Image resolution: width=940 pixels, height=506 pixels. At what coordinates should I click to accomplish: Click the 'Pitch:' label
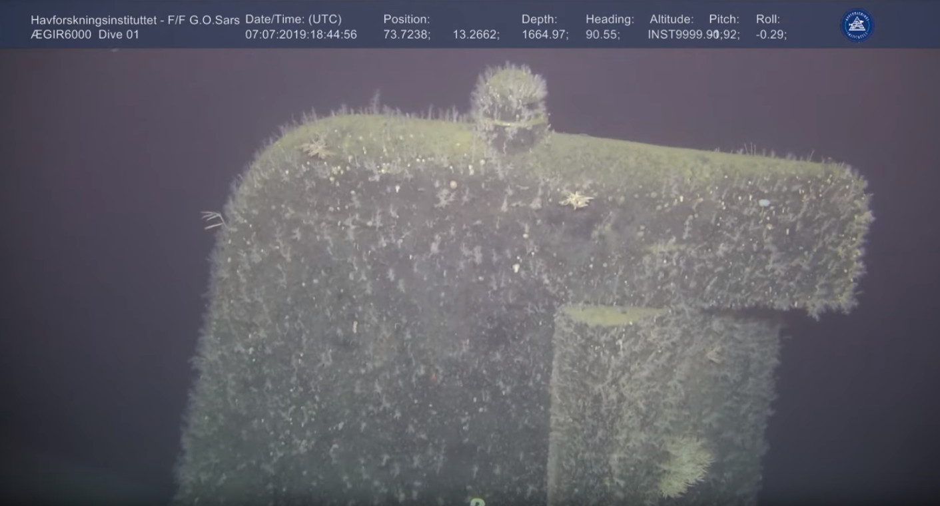click(x=724, y=20)
